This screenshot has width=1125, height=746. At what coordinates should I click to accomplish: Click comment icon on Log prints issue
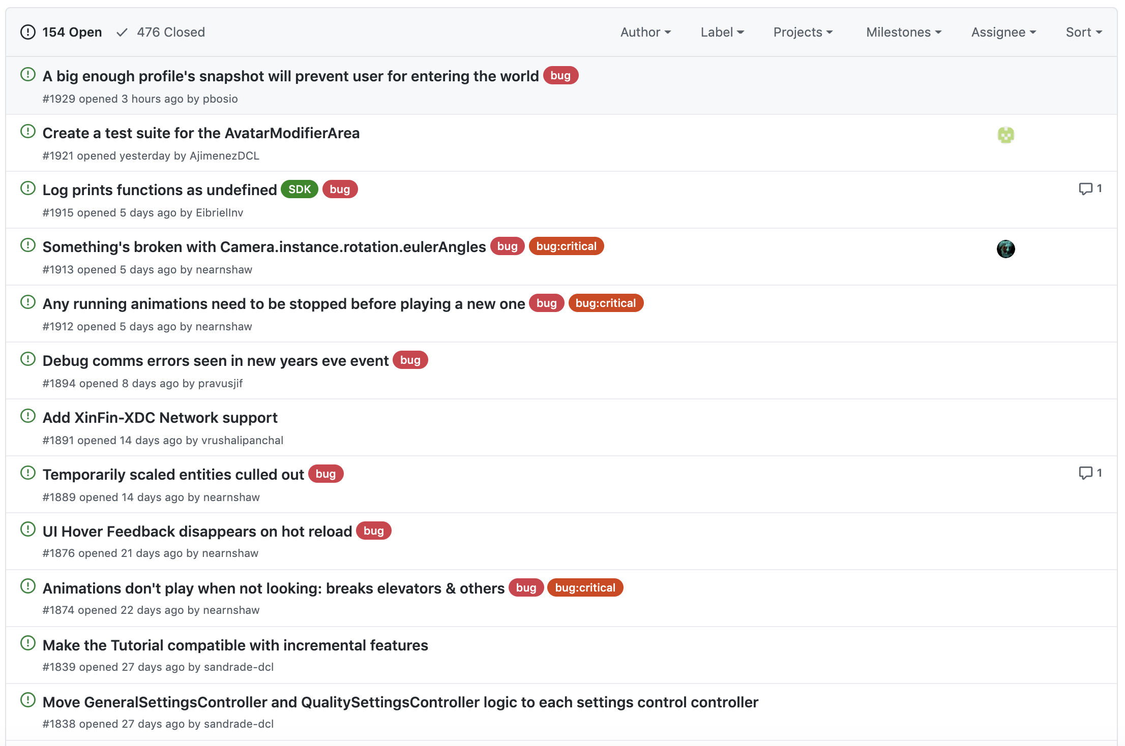(x=1085, y=189)
